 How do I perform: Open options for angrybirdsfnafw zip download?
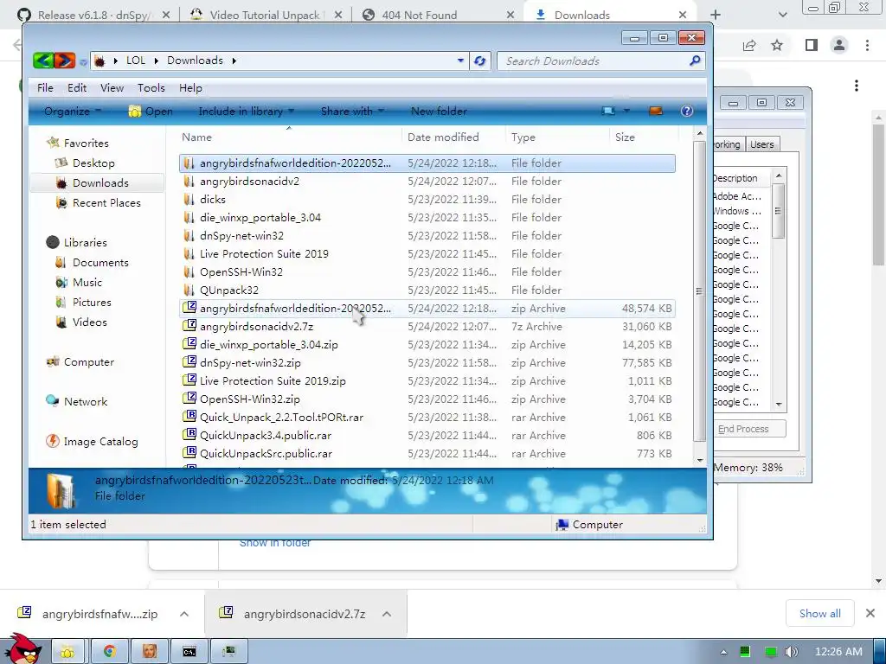coord(184,614)
